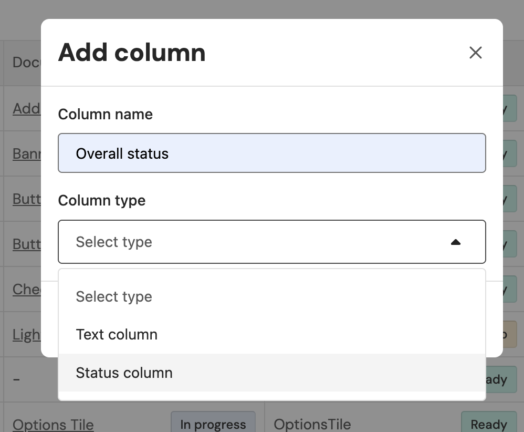Image resolution: width=524 pixels, height=432 pixels.
Task: Pick the Select type placeholder in list
Action: pyautogui.click(x=114, y=296)
